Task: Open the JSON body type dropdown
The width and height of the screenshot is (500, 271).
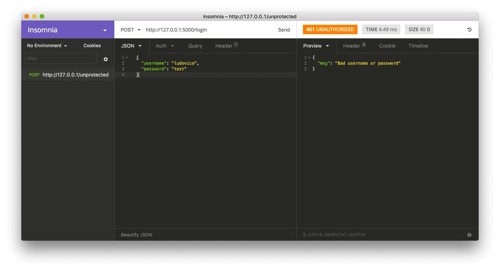Action: [x=131, y=45]
